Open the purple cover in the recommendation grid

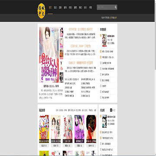tap(79, 129)
